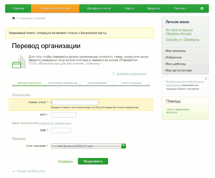Click into the ИНН input field

(x=63, y=115)
